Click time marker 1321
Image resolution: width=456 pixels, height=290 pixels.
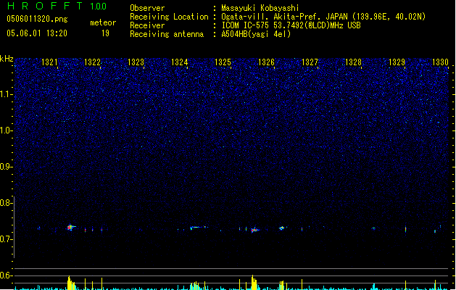49,62
